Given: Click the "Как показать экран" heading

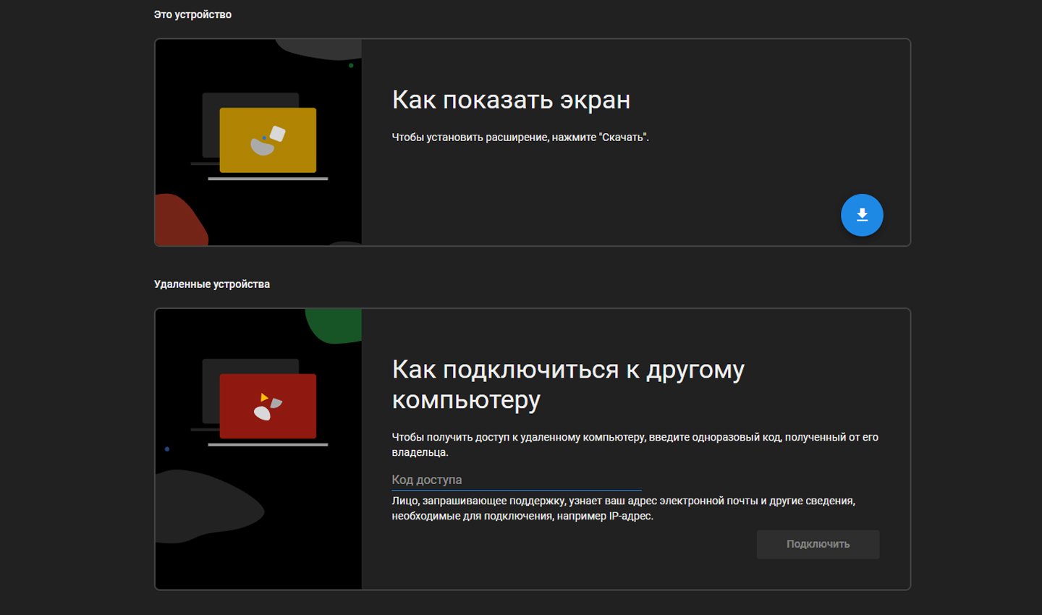Looking at the screenshot, I should click(x=511, y=100).
